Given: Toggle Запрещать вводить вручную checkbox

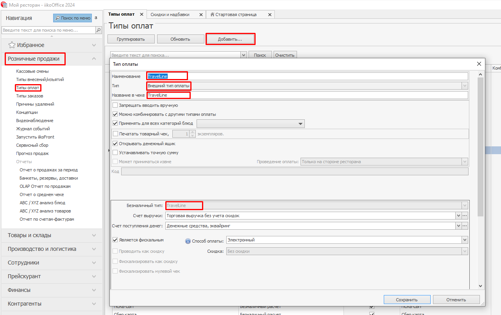Looking at the screenshot, I should point(115,105).
